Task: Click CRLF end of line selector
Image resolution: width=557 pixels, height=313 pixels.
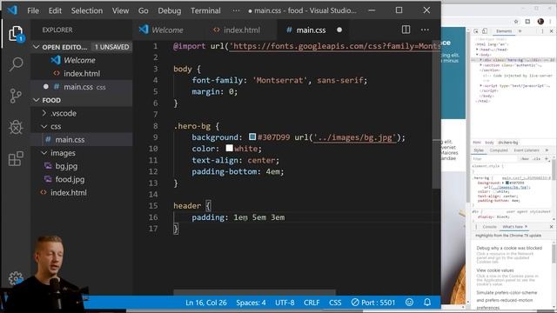Action: (312, 303)
